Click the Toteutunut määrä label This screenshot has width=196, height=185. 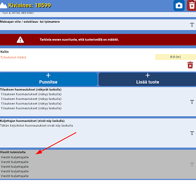(13, 57)
